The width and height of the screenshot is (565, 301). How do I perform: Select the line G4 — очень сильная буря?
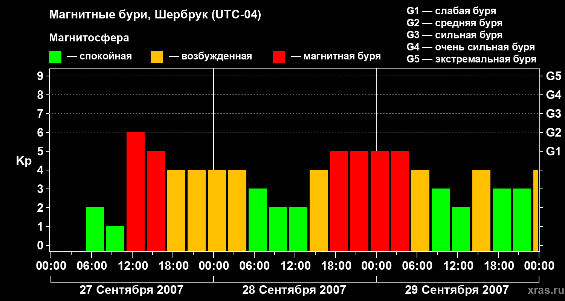pos(470,47)
